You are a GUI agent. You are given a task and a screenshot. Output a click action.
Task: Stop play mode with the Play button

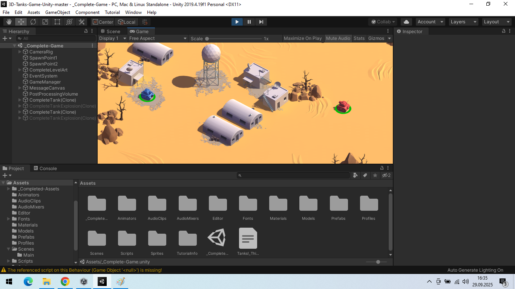(237, 22)
